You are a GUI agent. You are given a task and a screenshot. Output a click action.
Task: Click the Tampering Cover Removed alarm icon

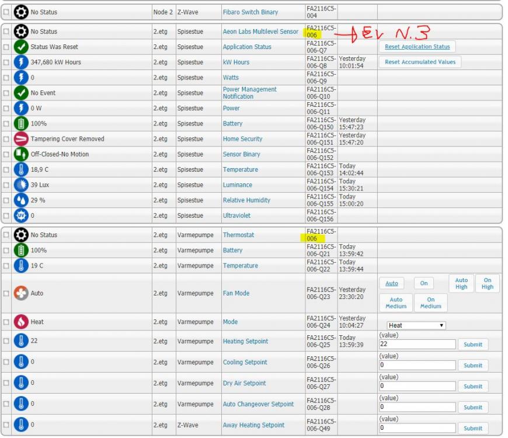(21, 139)
